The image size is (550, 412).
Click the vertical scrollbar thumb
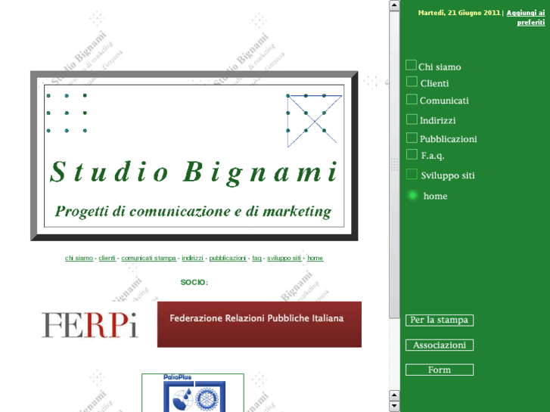(394, 165)
